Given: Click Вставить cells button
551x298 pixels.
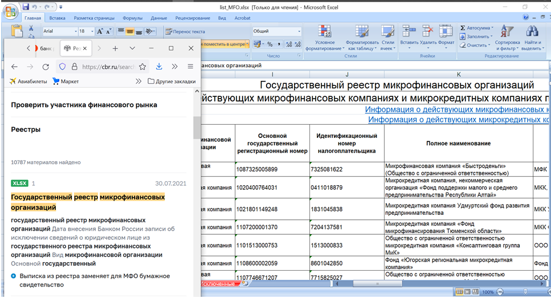Looking at the screenshot, I should coord(409,37).
